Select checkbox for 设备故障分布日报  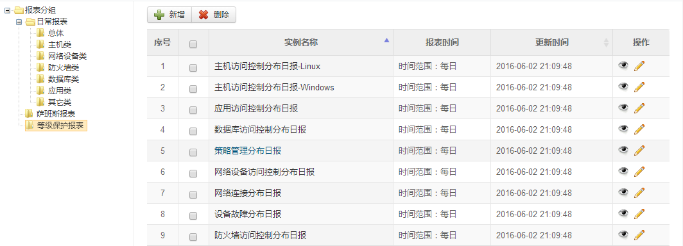(x=193, y=216)
